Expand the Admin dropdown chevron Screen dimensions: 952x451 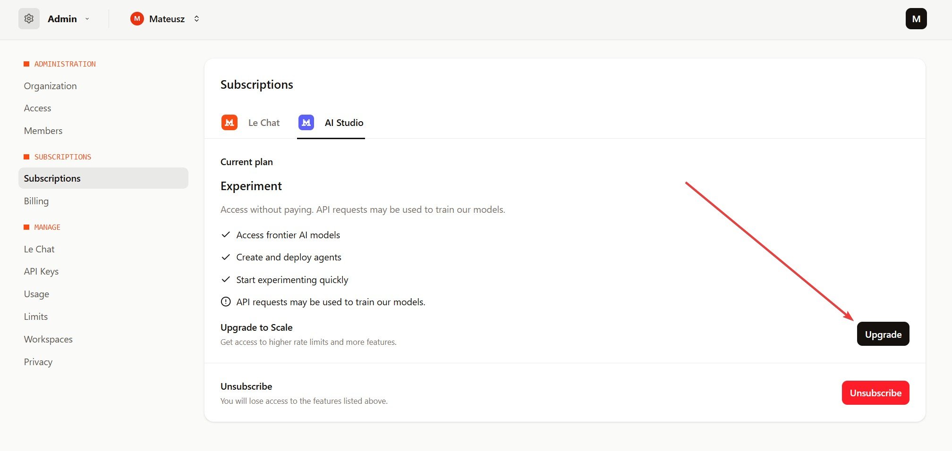coord(87,19)
